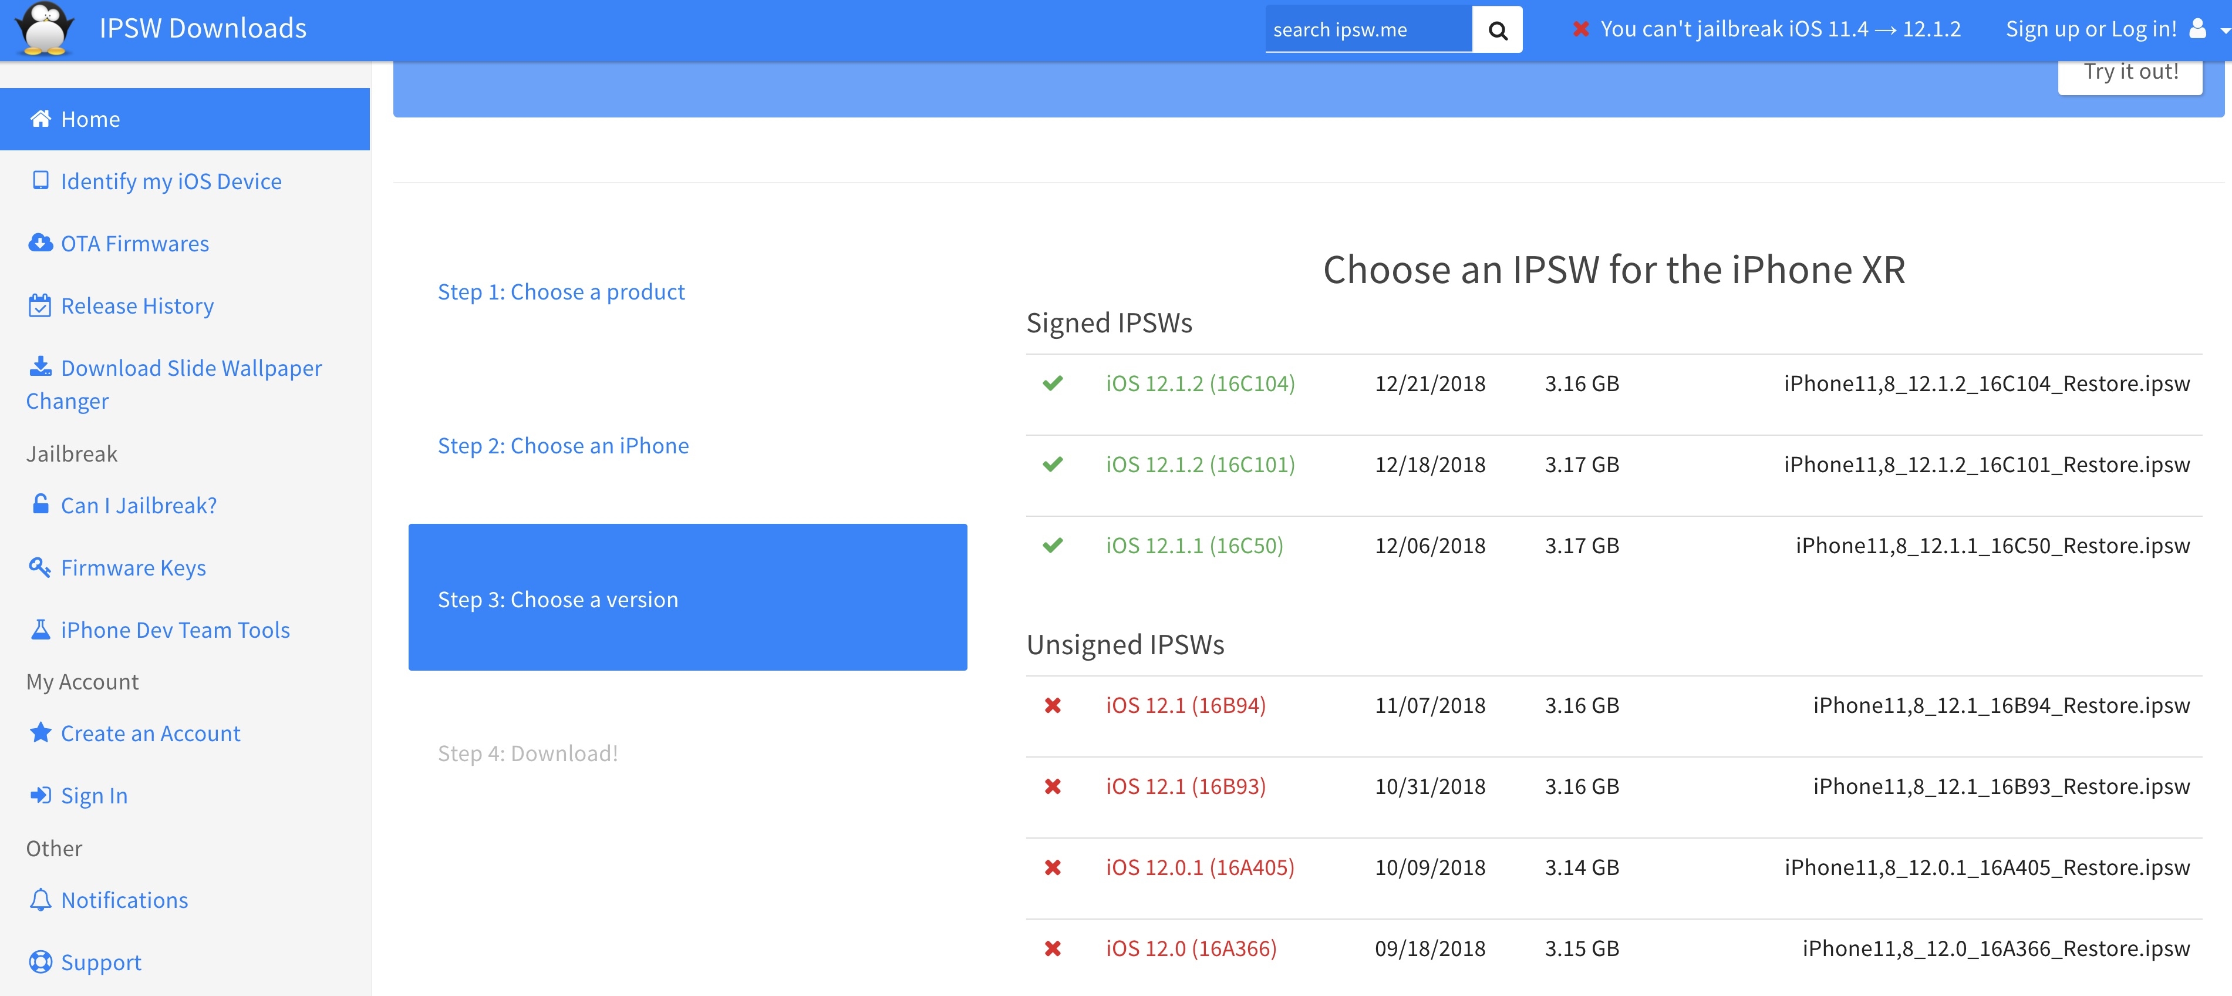Open the Home sidebar item
Screen dimensions: 2232x996
pos(184,119)
